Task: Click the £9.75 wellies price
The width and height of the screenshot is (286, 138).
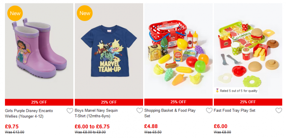Action: (12, 126)
